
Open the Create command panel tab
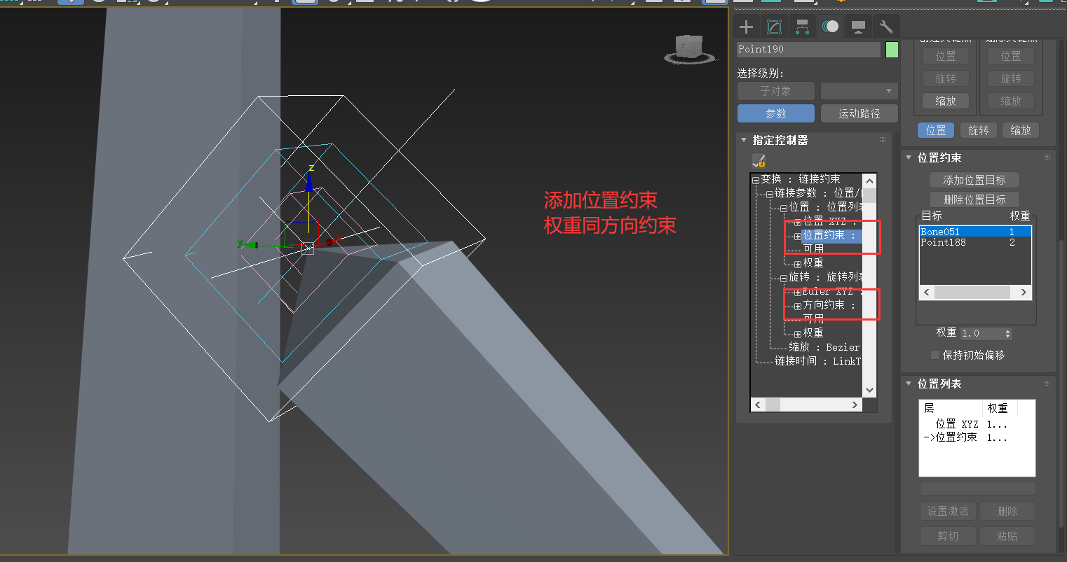click(746, 27)
